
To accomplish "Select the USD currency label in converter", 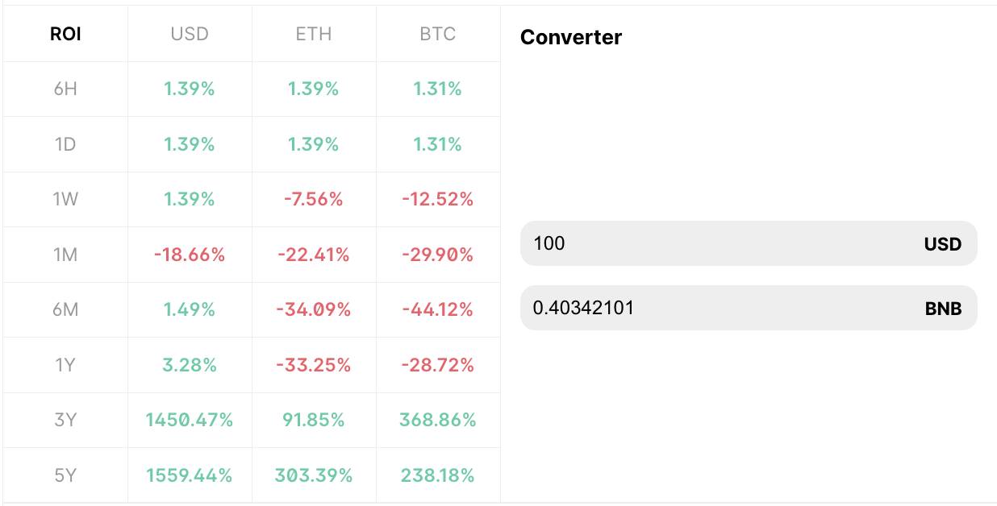I will (x=943, y=244).
